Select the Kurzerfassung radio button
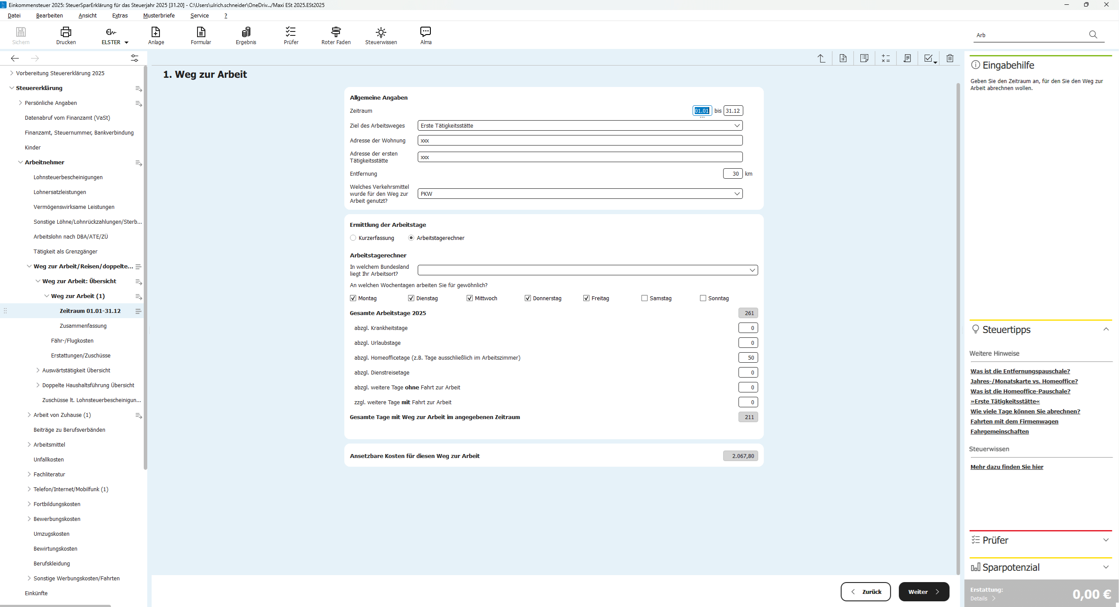This screenshot has width=1119, height=607. (353, 238)
